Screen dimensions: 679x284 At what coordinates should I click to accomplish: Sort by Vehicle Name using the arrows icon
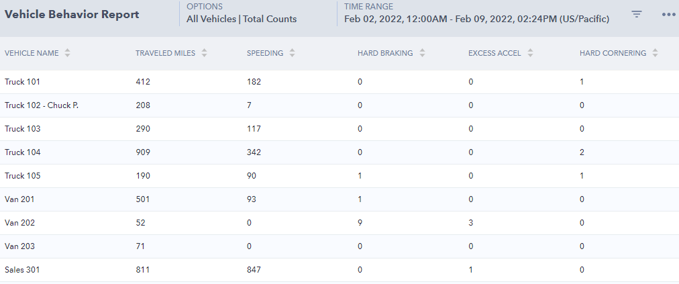click(x=67, y=53)
